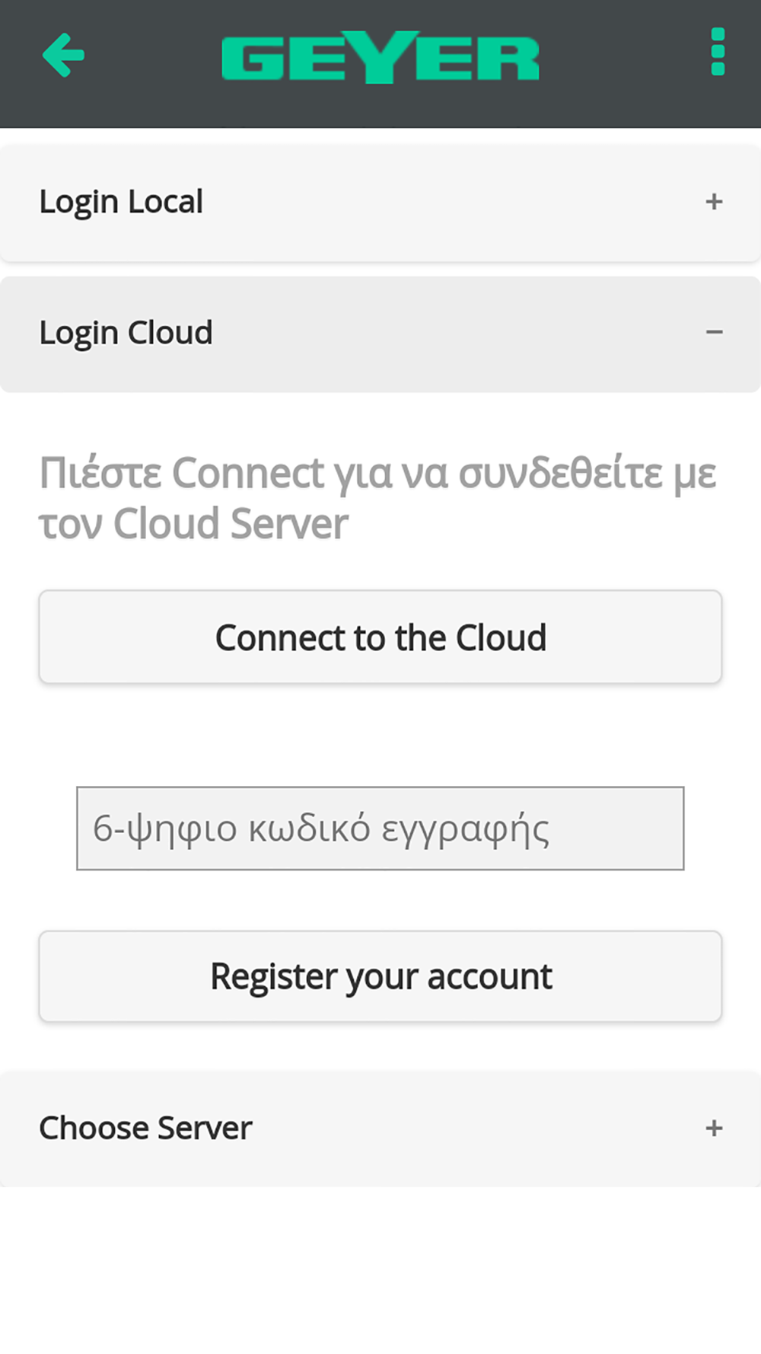Expand the Login Local section

coord(380,203)
